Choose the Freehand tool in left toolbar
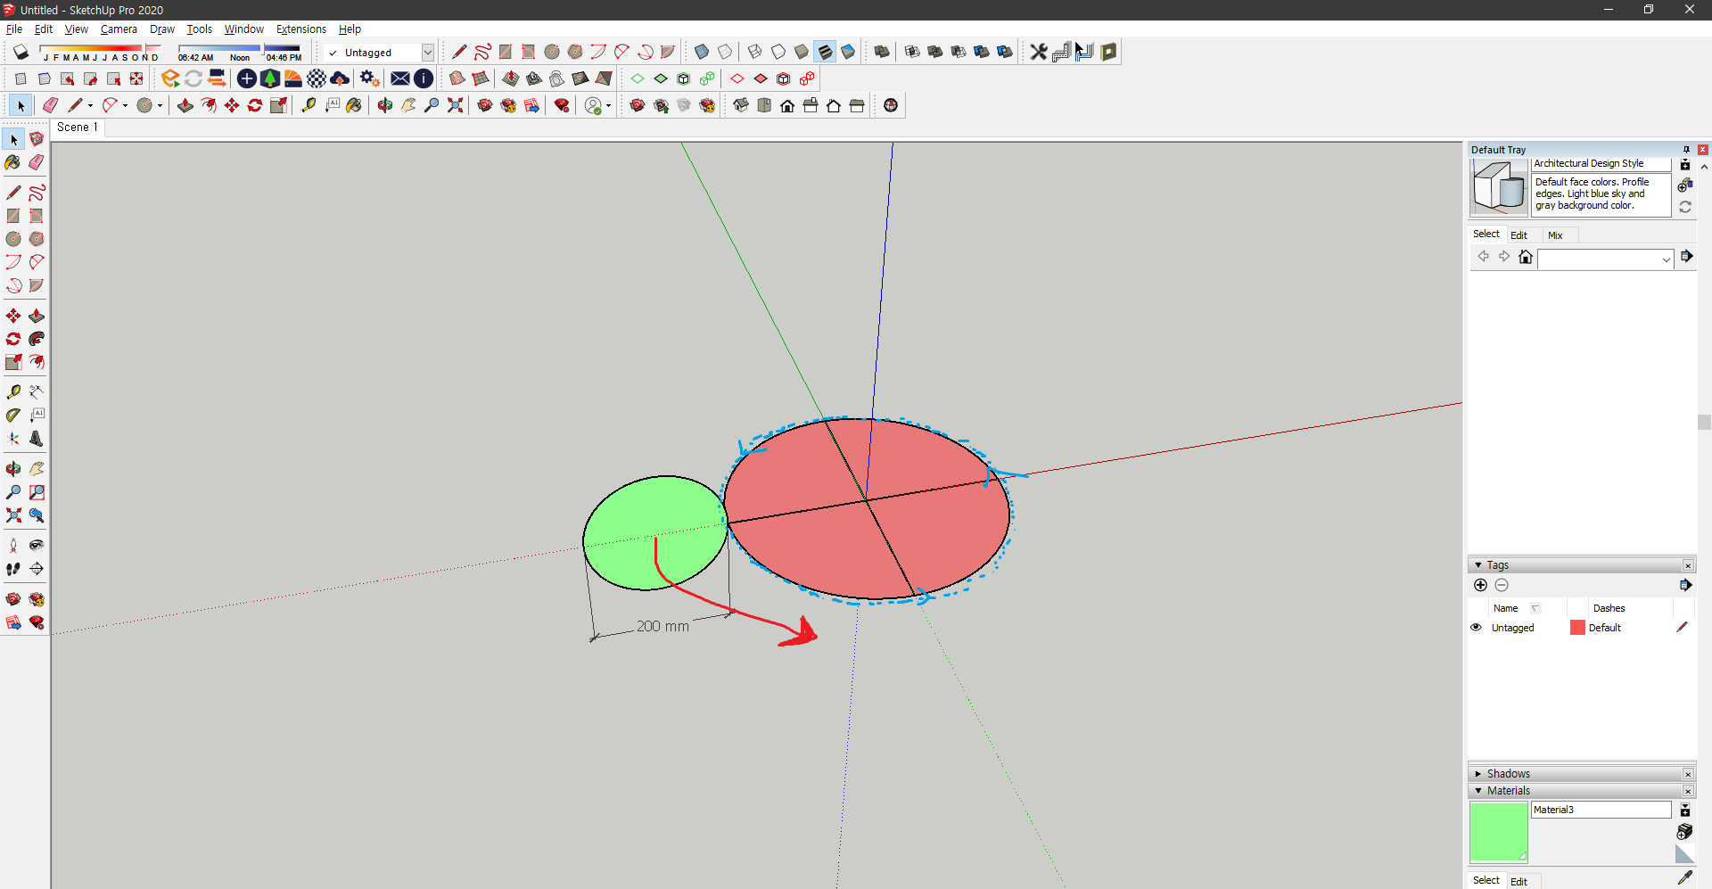Image resolution: width=1712 pixels, height=889 pixels. click(37, 192)
